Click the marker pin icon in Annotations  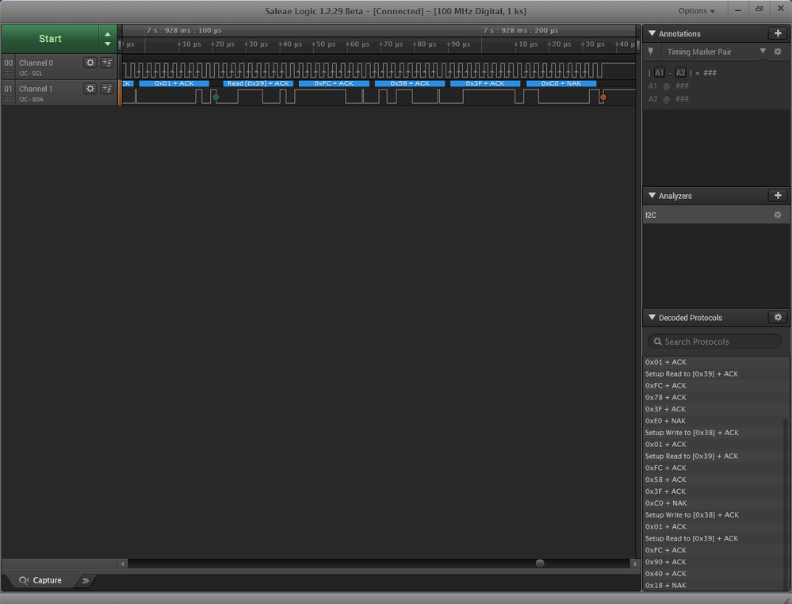[x=651, y=52]
